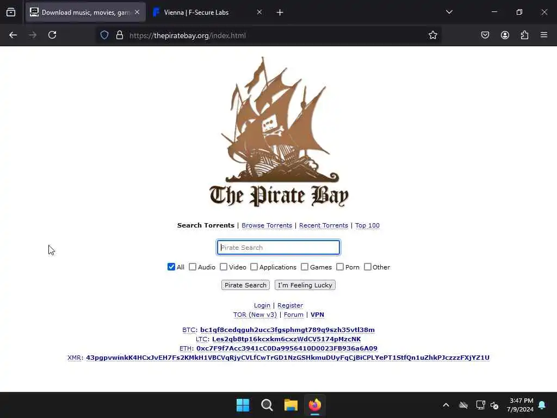Open the Login link
This screenshot has height=418, width=557.
(x=262, y=305)
